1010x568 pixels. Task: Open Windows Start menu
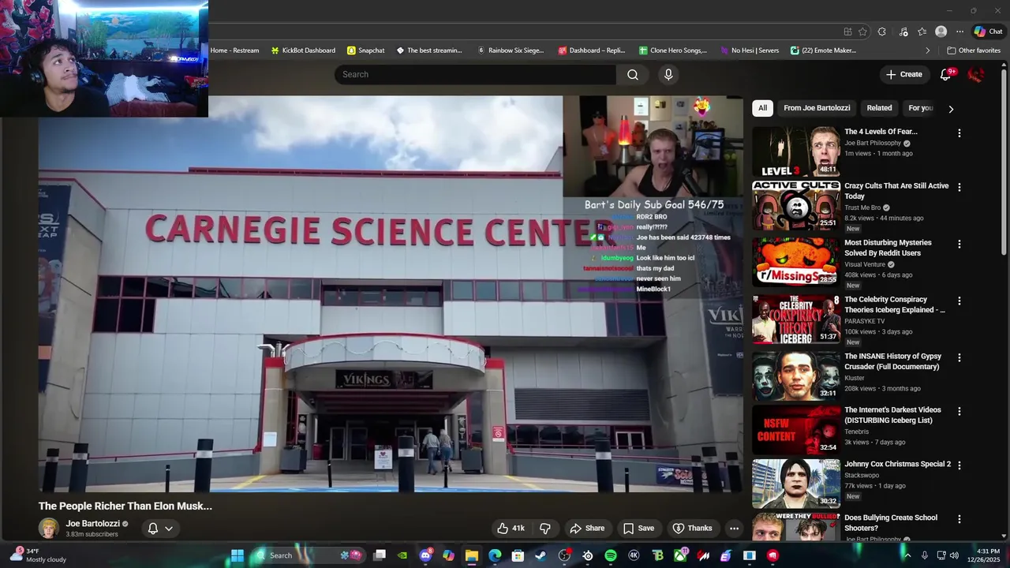(237, 555)
